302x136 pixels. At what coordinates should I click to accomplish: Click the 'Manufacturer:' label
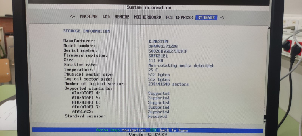pos(79,41)
